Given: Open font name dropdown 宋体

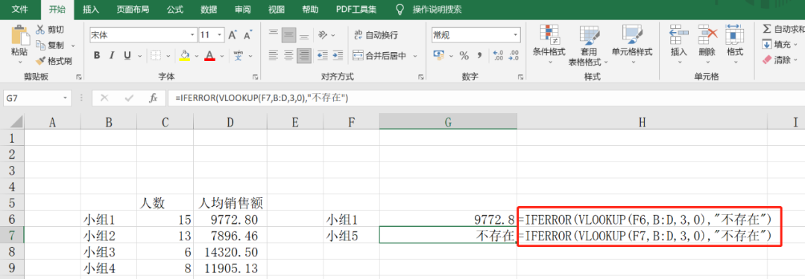Looking at the screenshot, I should pyautogui.click(x=192, y=35).
